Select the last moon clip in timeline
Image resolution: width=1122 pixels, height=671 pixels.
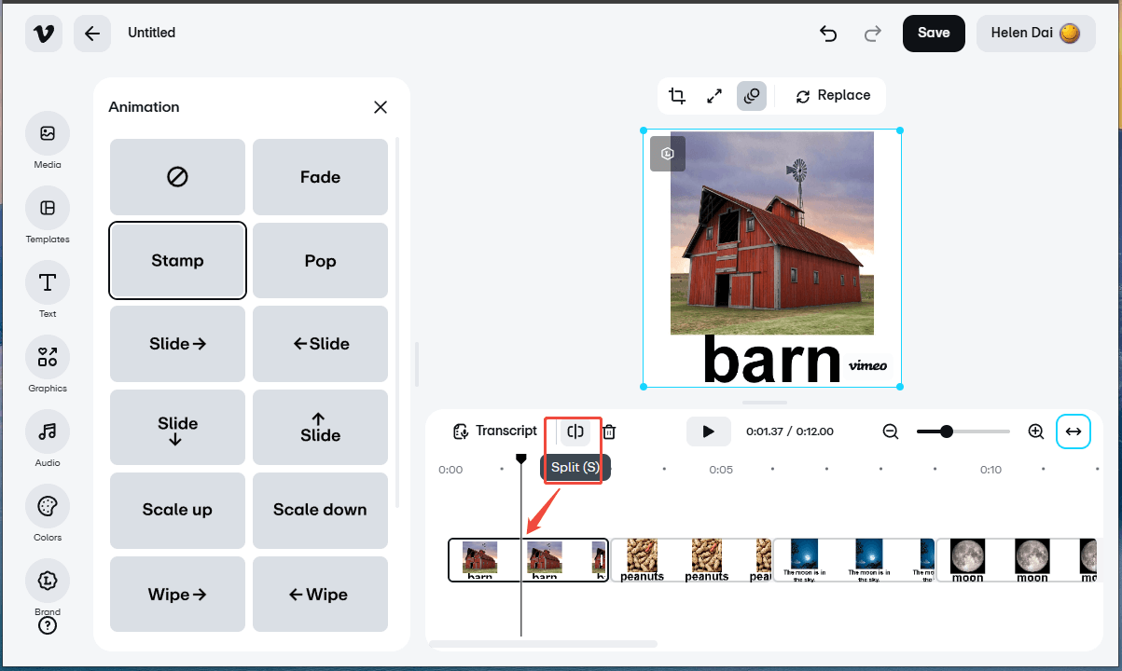coord(1017,560)
